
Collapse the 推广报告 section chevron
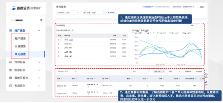39,31
